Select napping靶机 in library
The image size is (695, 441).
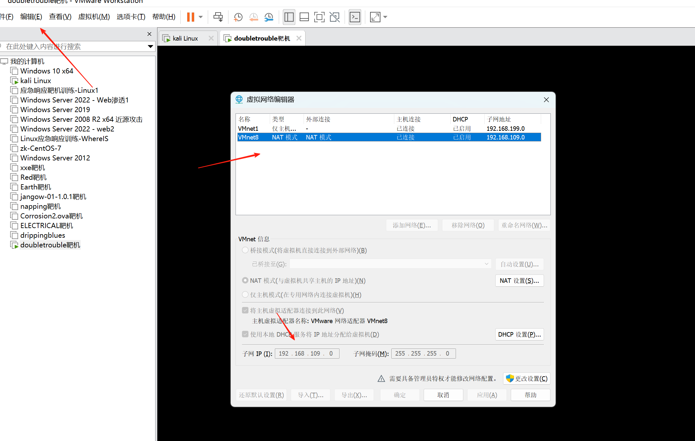click(x=41, y=206)
